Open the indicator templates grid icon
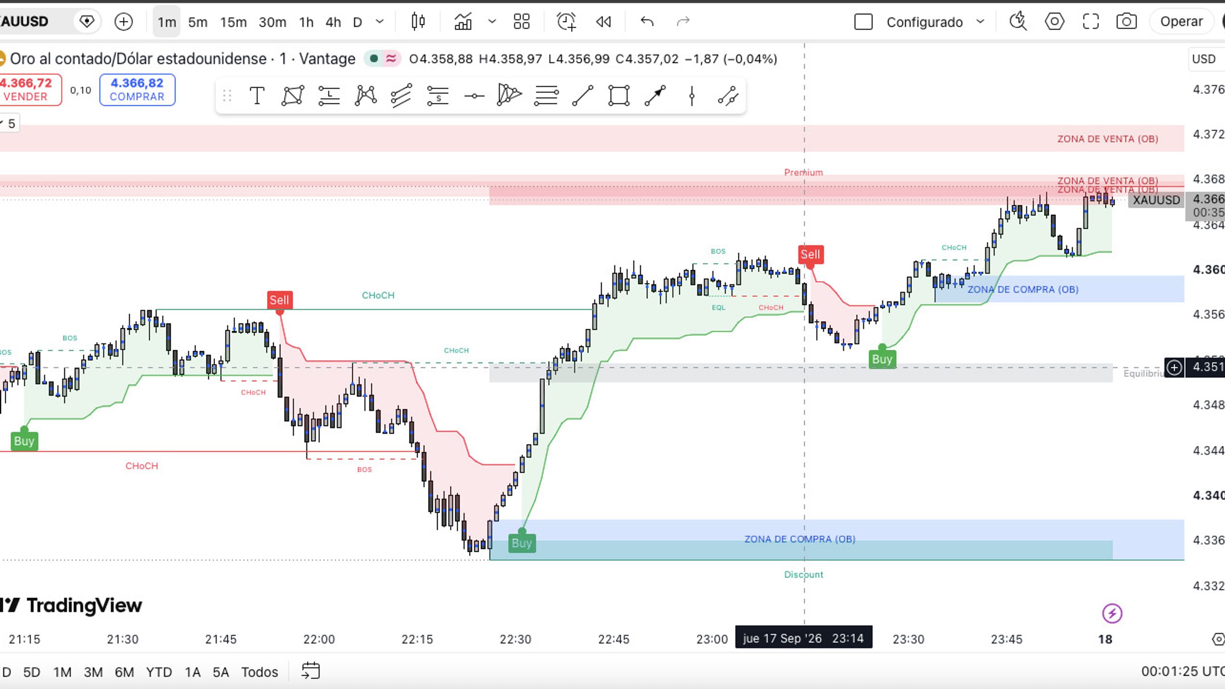1225x689 pixels. coord(521,22)
